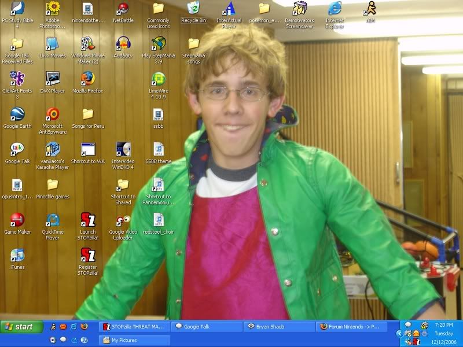Click Google Talk bubble in Quick Launch

pos(63,339)
